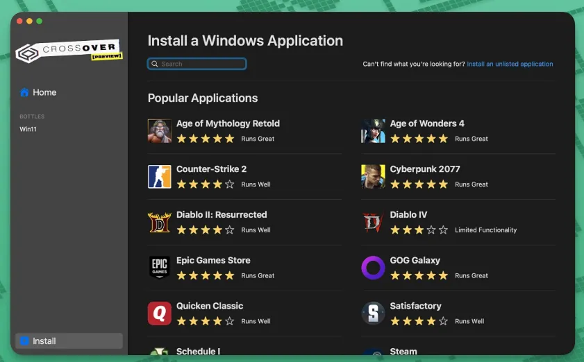The image size is (584, 362).
Task: Select the Diablo IV icon
Action: pyautogui.click(x=373, y=222)
